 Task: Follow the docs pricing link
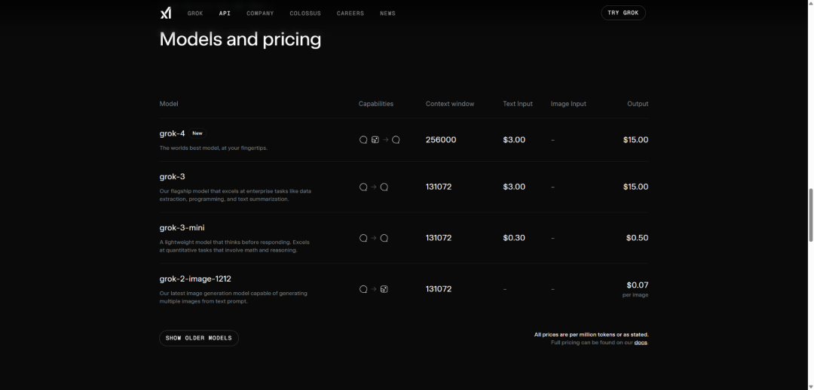tap(641, 343)
